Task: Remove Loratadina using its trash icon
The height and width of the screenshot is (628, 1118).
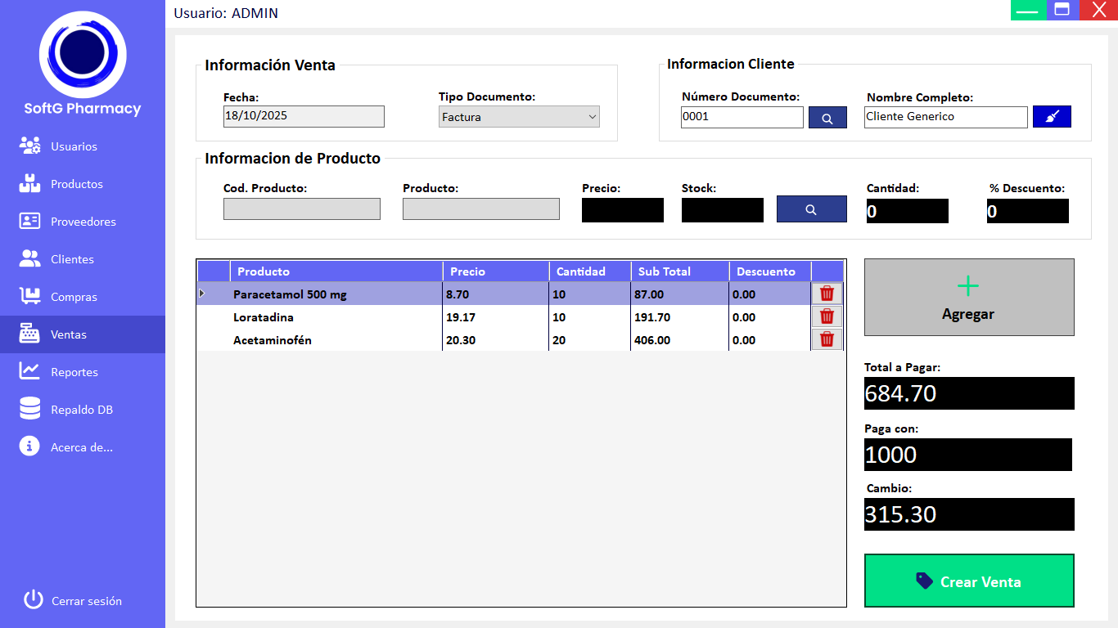Action: tap(827, 316)
